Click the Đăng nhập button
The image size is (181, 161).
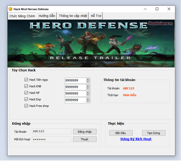(85, 132)
